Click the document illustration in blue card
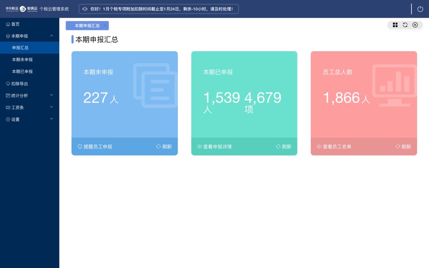Viewport: 429px width, 268px height. click(155, 85)
